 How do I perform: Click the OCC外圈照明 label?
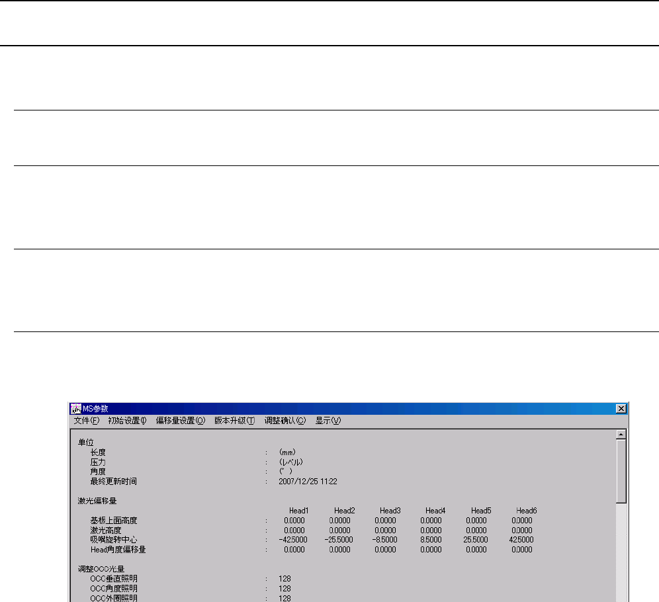(114, 598)
